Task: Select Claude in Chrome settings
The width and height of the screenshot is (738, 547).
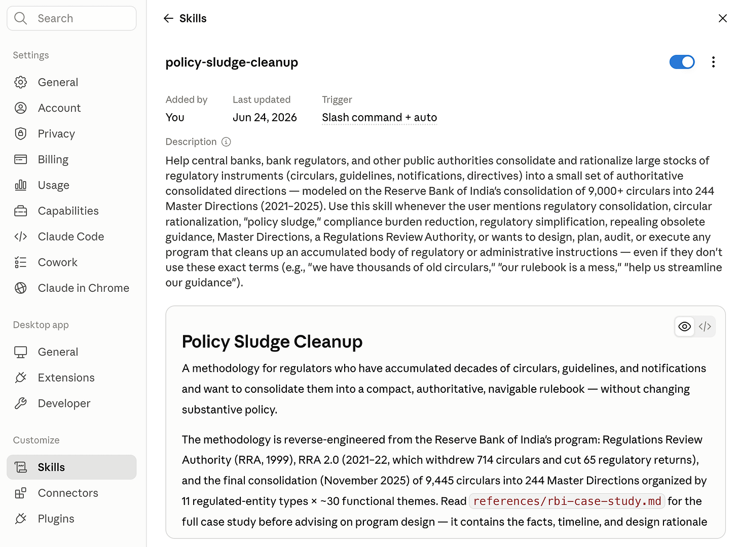Action: 71,288
